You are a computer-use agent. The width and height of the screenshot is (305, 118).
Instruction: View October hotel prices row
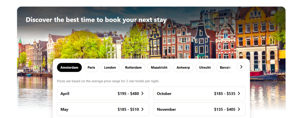(x=199, y=94)
